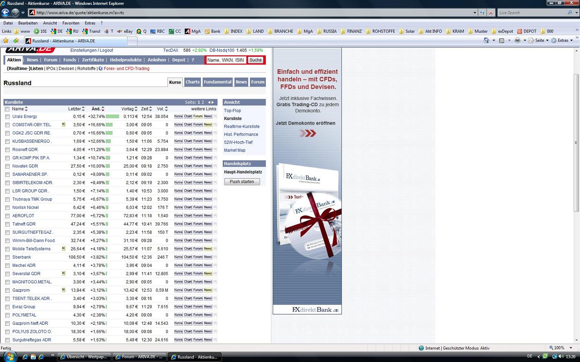Click the printer icon in toolbar
This screenshot has height=362, width=580.
pyautogui.click(x=517, y=40)
